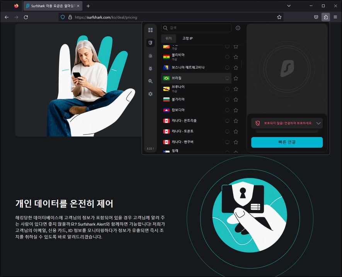The width and height of the screenshot is (342, 277).
Task: Click the 볼리비아 country name
Action: [178, 55]
